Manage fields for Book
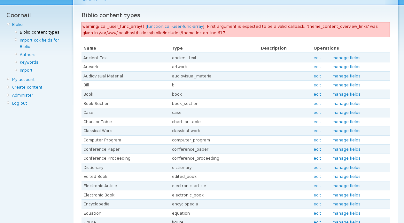This screenshot has width=404, height=223. (346, 94)
